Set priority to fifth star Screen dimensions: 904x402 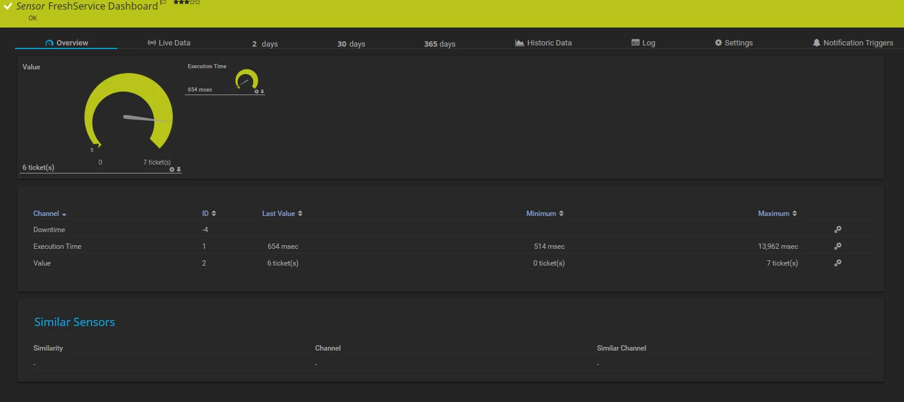[197, 2]
